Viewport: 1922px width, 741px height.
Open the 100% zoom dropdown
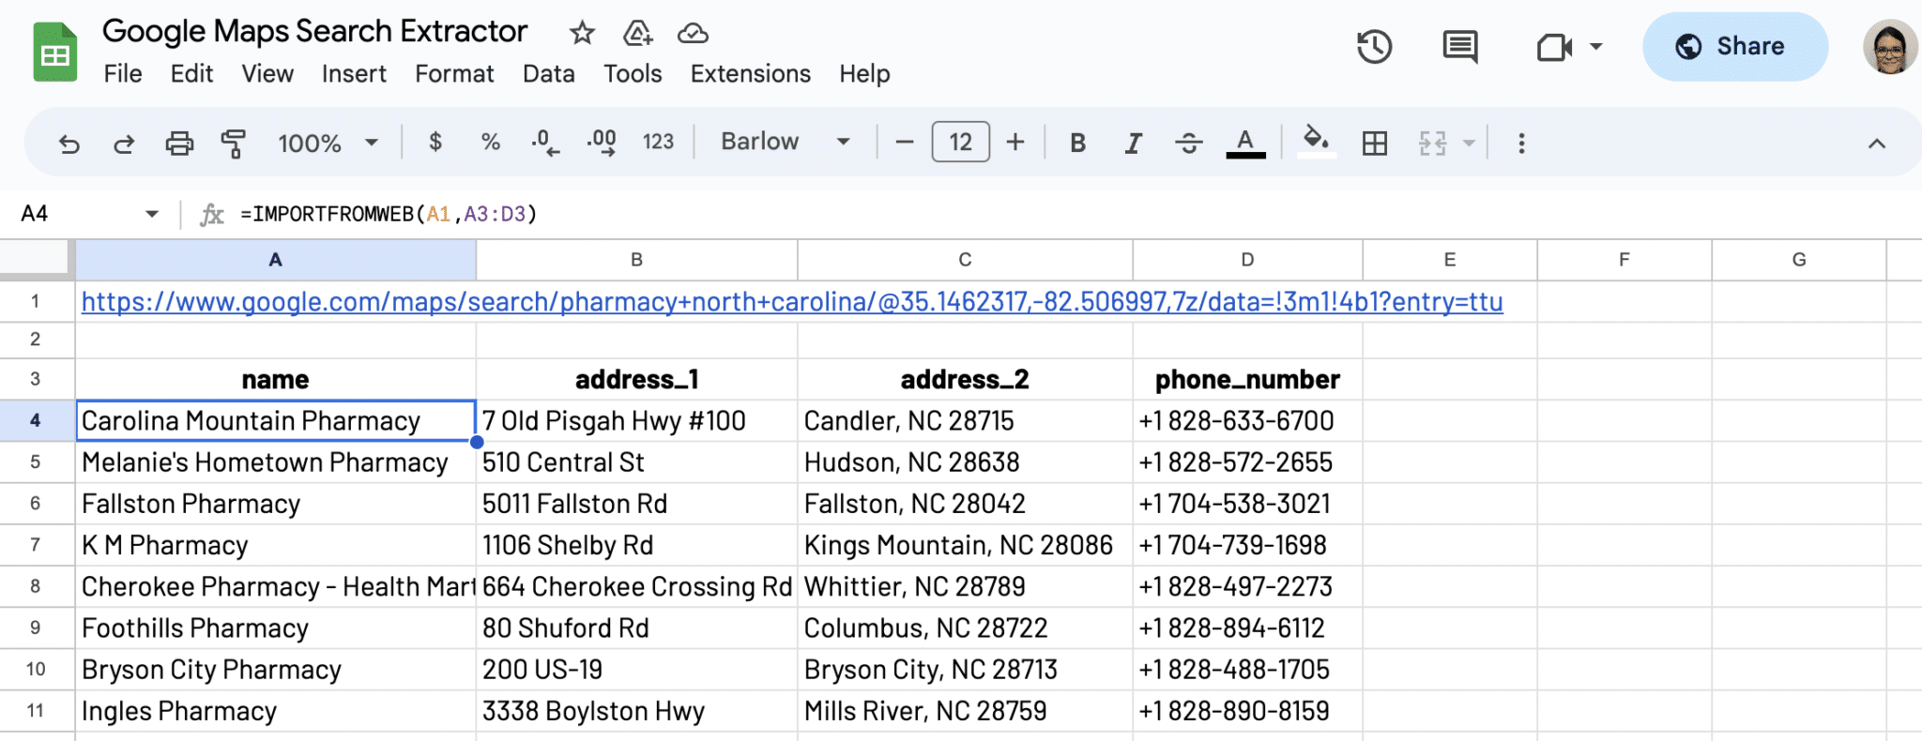[328, 143]
